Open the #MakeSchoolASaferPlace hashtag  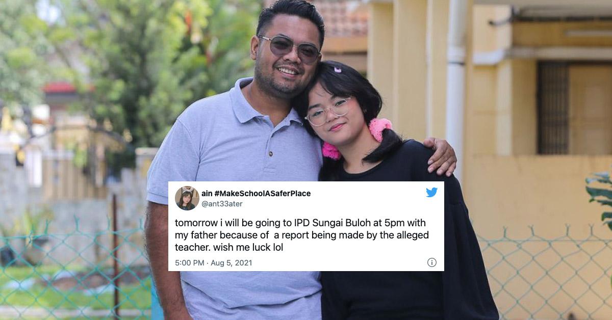coord(263,194)
